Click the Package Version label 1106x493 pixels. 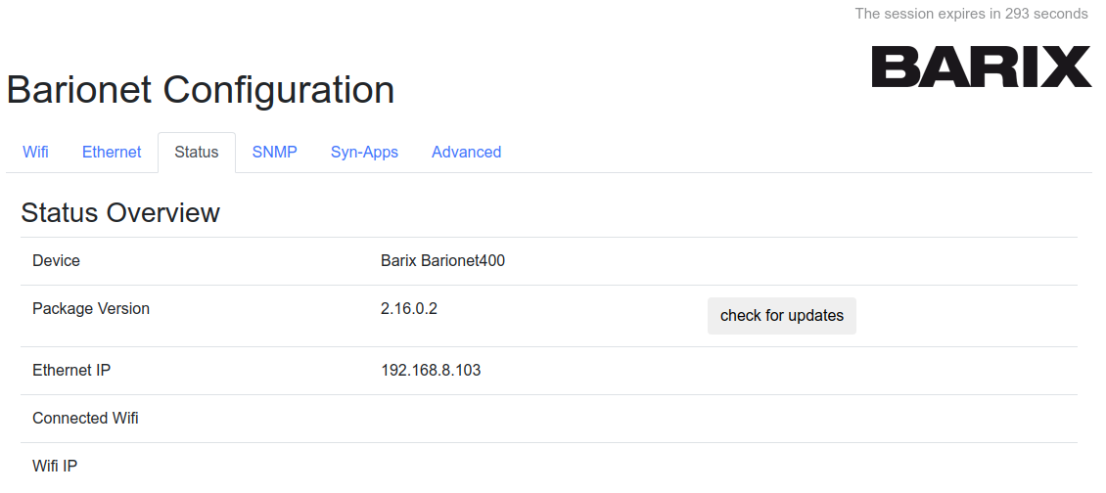[x=91, y=309]
